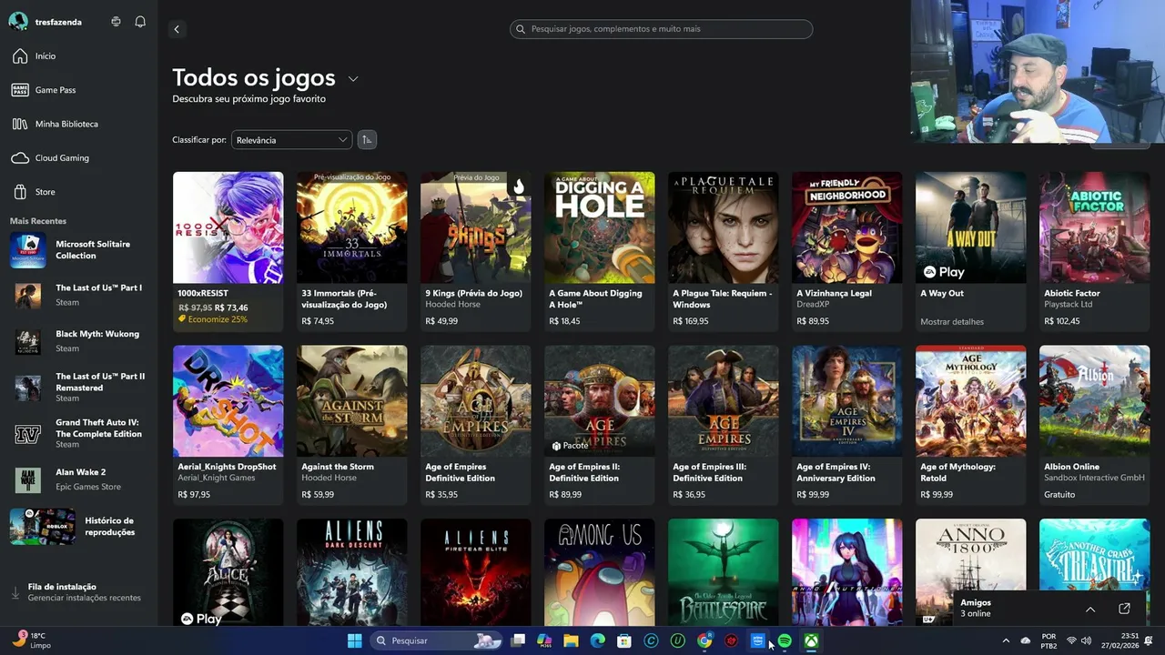
Task: Select The Last of Us Part II Remastered
Action: click(x=78, y=388)
